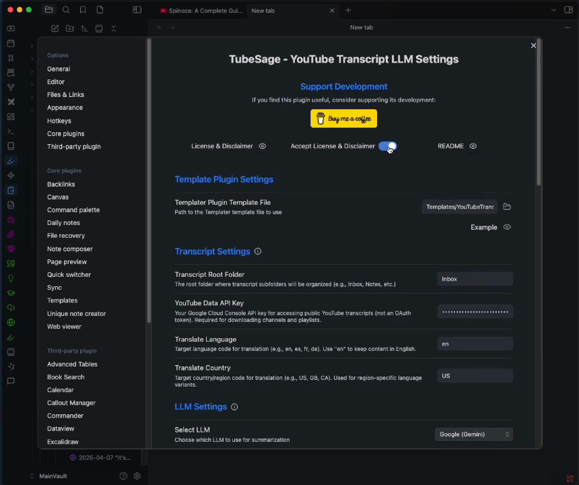Open the calendar icon in left ribbon
The image size is (579, 485).
[11, 43]
